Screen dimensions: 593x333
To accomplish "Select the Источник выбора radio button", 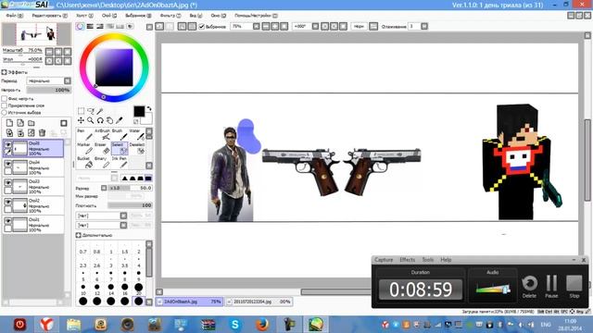I will coord(4,113).
